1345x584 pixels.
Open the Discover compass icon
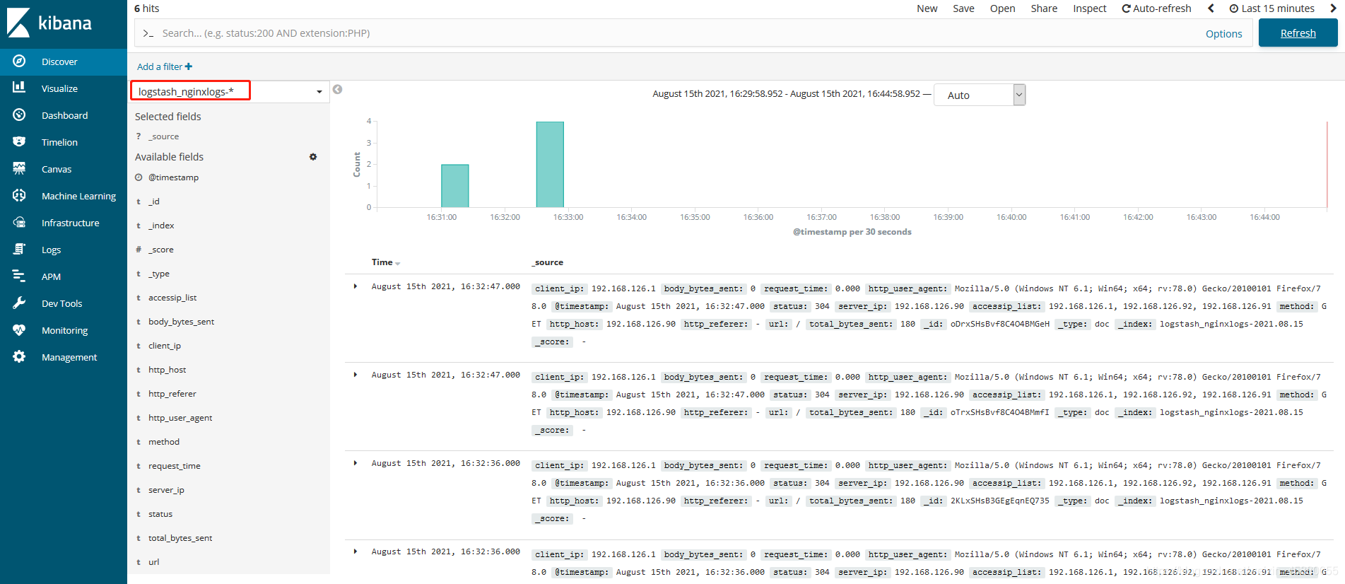tap(19, 62)
